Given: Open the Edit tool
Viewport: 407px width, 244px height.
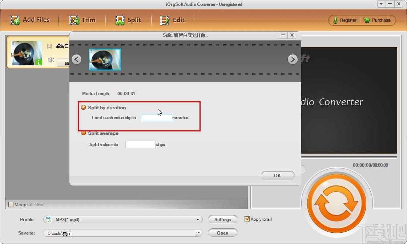Looking at the screenshot, I should tap(173, 20).
